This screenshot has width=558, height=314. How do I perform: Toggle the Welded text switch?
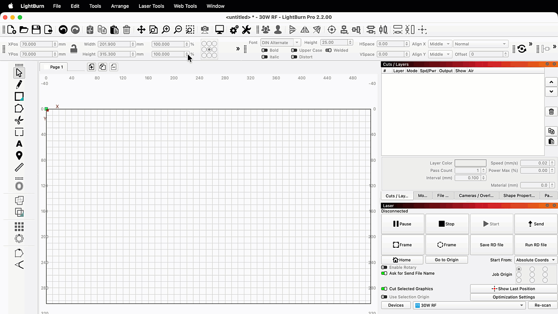pyautogui.click(x=328, y=50)
